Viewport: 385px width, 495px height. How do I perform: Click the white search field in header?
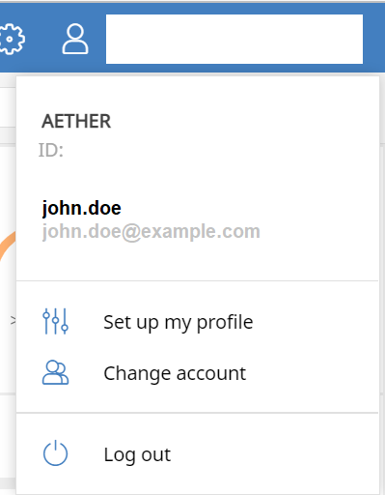point(234,39)
